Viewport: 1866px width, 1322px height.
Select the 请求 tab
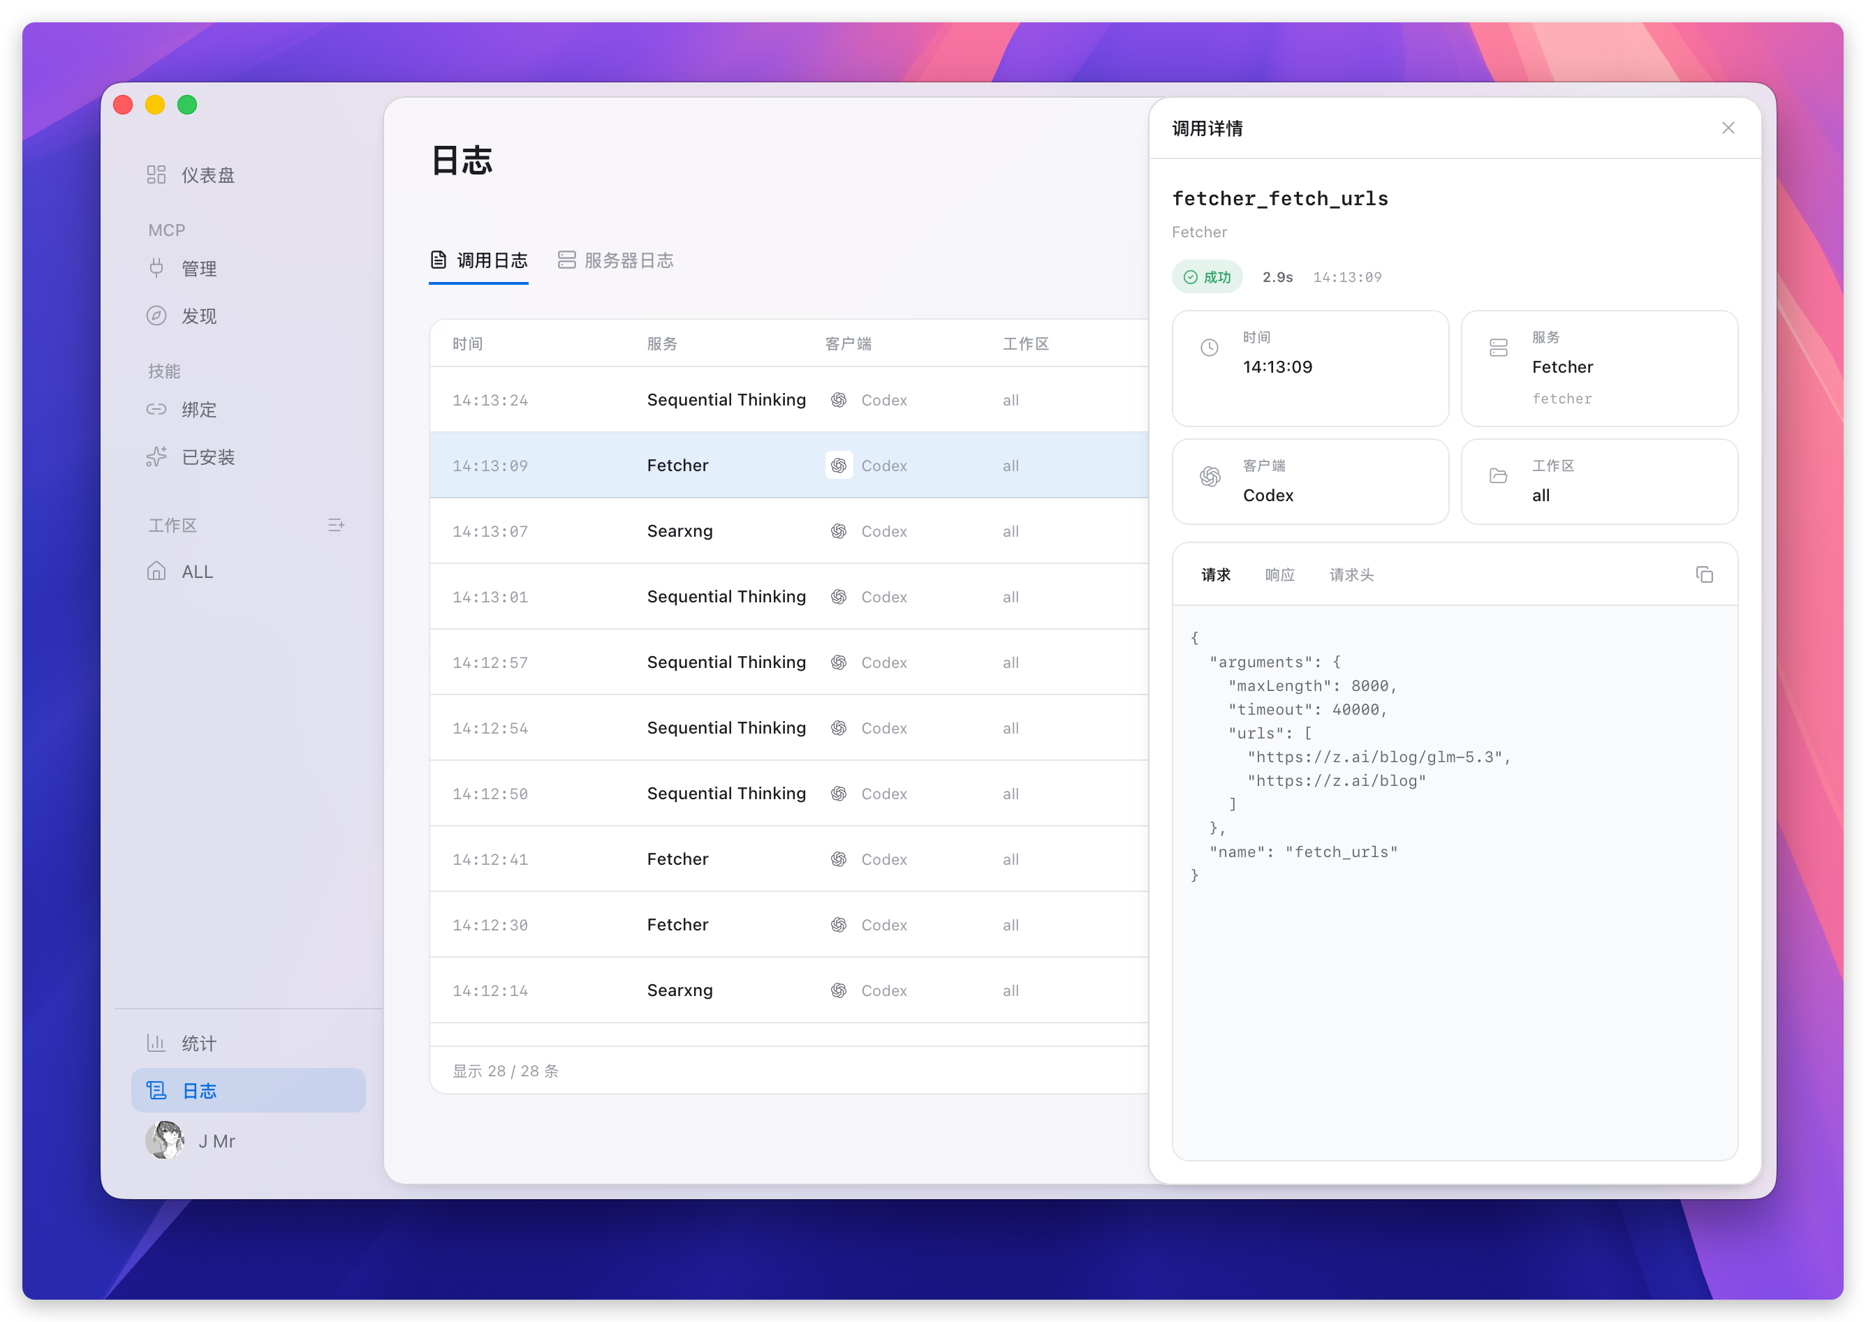click(1216, 574)
